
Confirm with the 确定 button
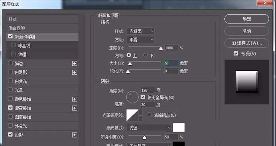(x=247, y=19)
